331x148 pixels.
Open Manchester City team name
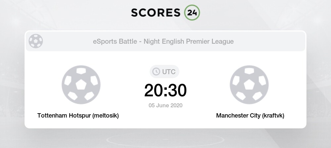click(x=238, y=116)
